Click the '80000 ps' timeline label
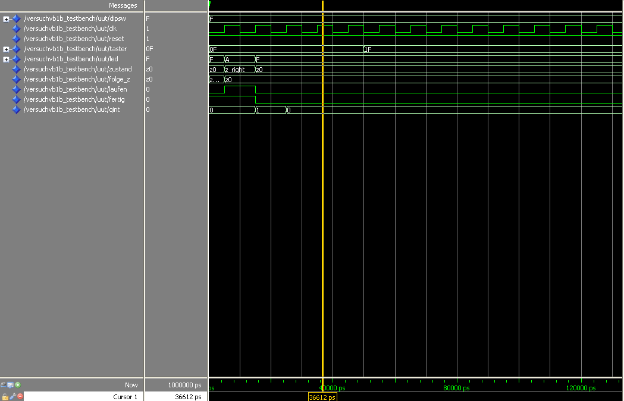The image size is (624, 401). 456,388
